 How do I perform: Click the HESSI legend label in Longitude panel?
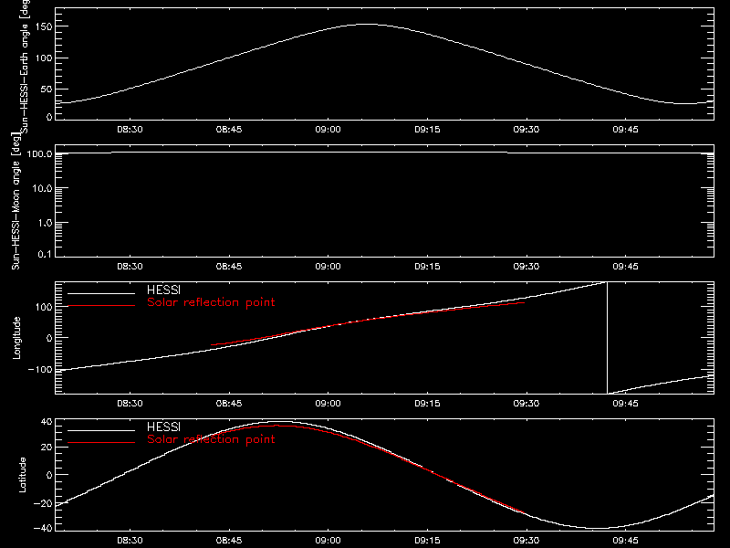click(x=163, y=290)
